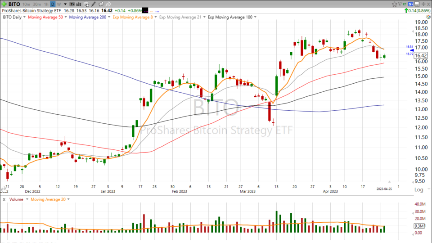
Task: Click the Moving Average 200 indicator label
Action: click(x=87, y=17)
